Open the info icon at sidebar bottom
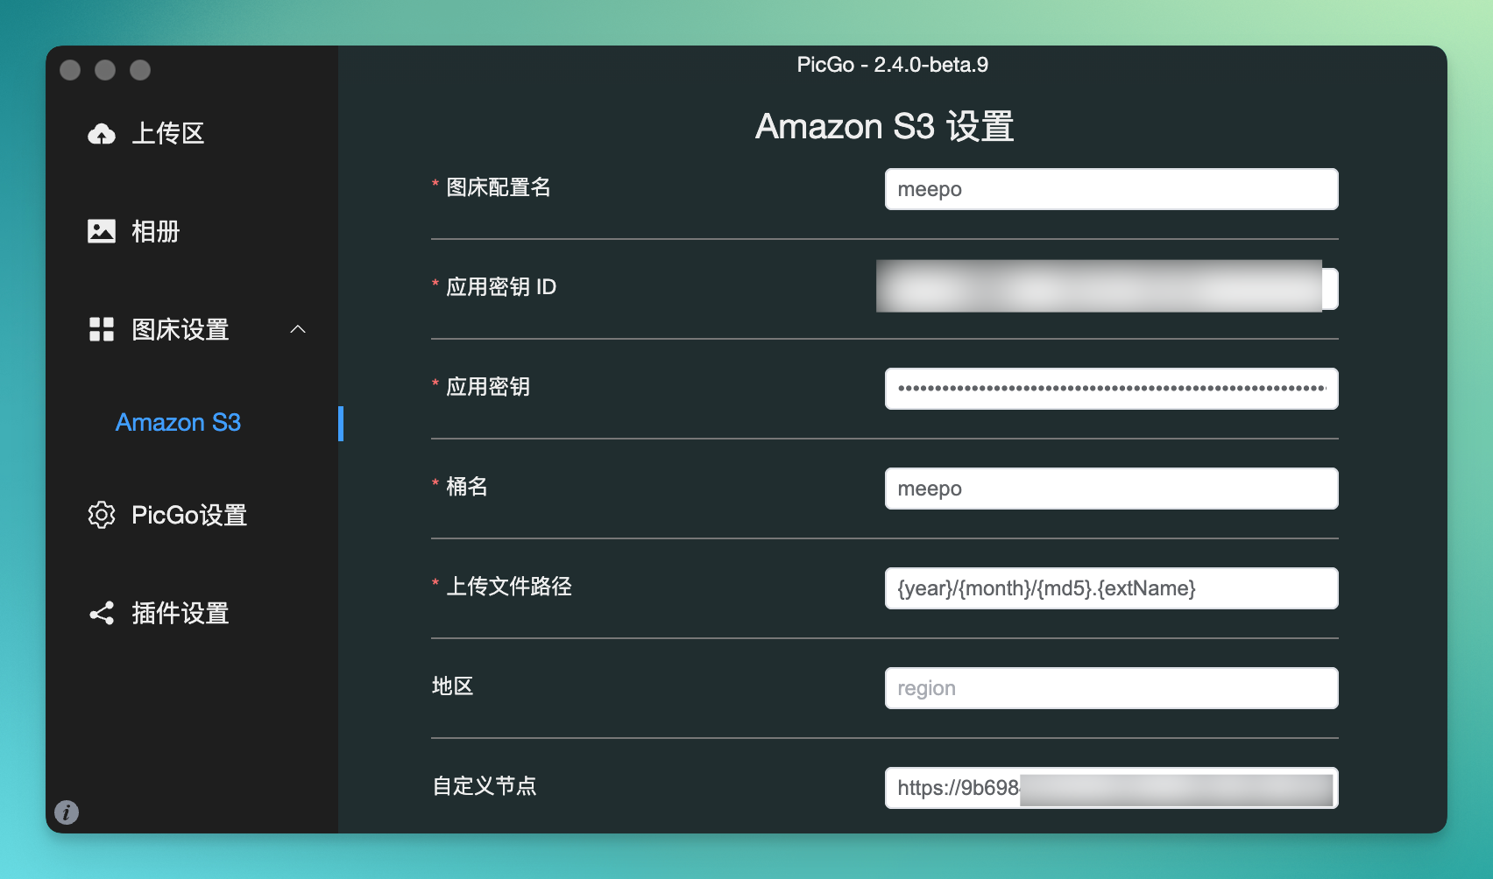Viewport: 1493px width, 879px height. (x=67, y=812)
